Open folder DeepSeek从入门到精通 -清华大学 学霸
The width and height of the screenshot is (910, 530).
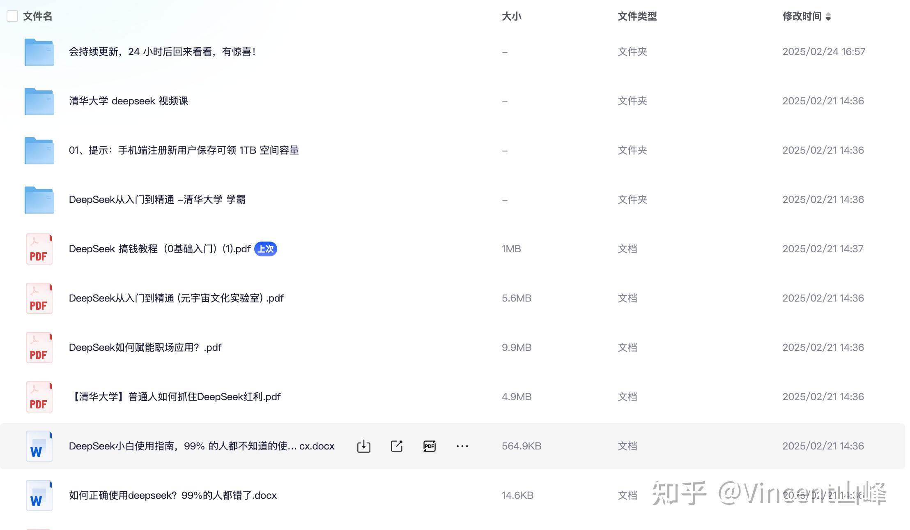(x=157, y=200)
